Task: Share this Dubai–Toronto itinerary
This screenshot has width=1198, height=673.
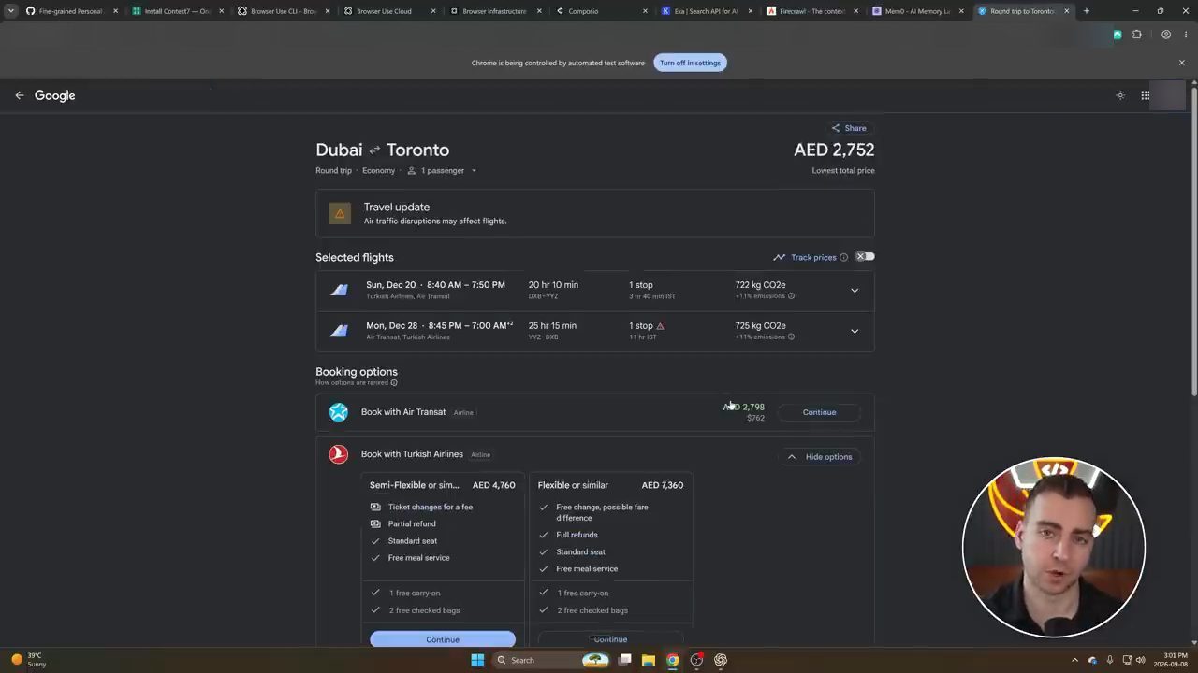Action: 849,128
